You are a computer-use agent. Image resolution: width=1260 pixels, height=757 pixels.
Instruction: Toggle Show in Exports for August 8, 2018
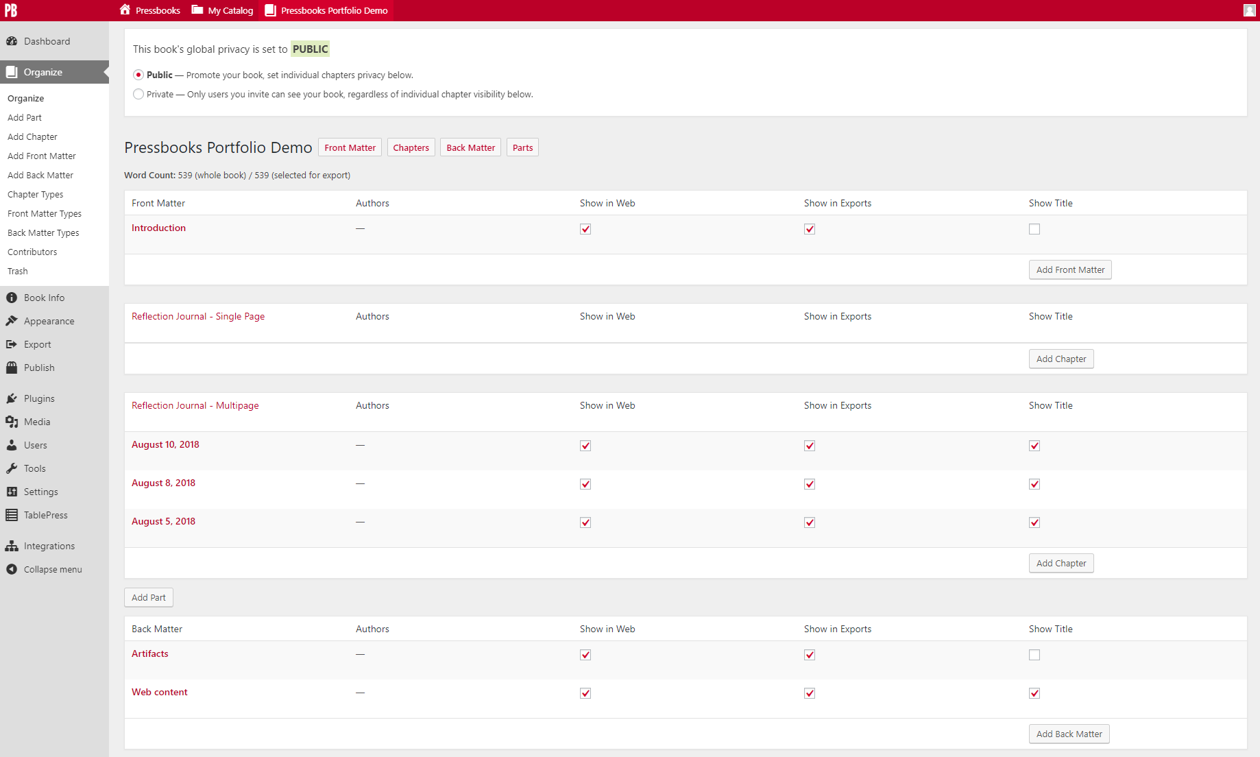click(810, 484)
